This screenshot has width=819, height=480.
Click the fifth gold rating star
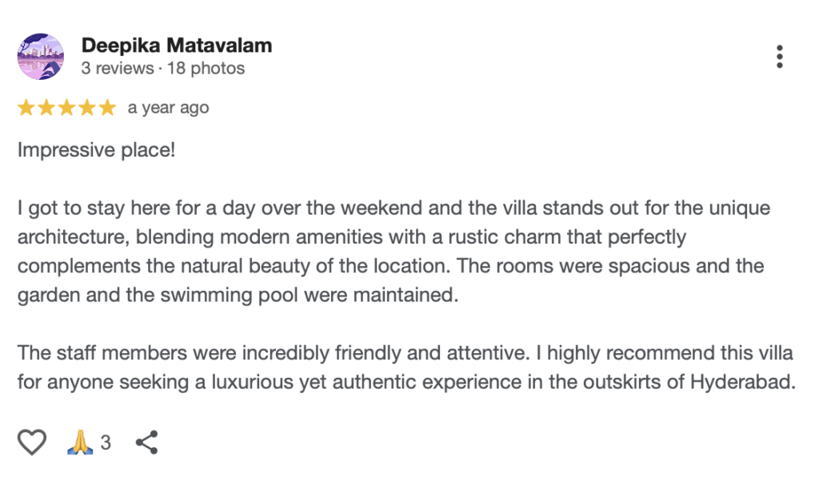point(107,108)
